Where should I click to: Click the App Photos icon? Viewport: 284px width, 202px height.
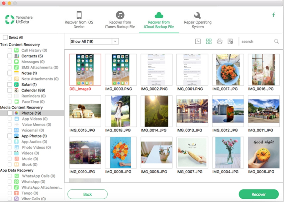[17, 136]
